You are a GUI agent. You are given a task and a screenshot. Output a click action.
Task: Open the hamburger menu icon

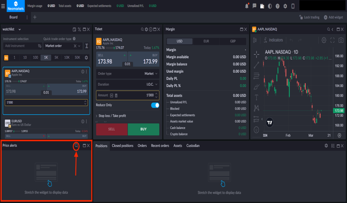pyautogui.click(x=3, y=6)
